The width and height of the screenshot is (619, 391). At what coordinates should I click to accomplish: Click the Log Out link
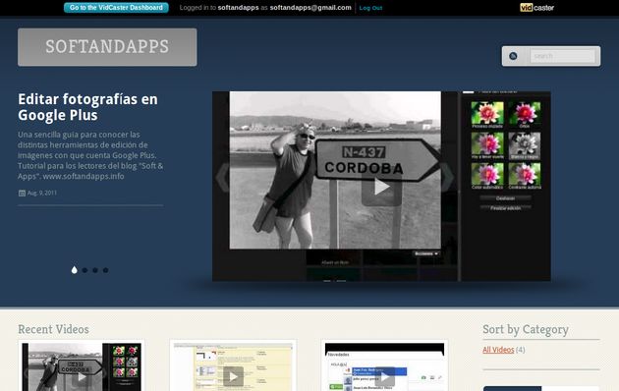370,8
